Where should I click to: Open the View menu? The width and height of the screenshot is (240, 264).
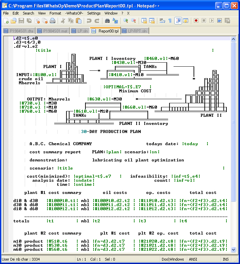(42, 13)
